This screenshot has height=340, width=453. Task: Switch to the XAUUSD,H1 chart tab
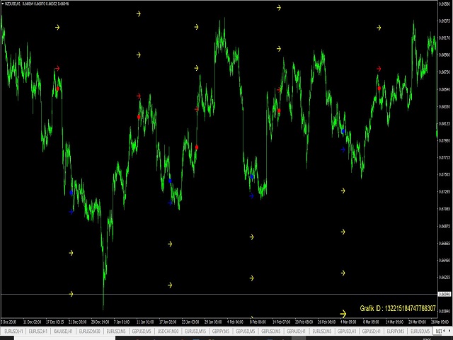[62, 331]
